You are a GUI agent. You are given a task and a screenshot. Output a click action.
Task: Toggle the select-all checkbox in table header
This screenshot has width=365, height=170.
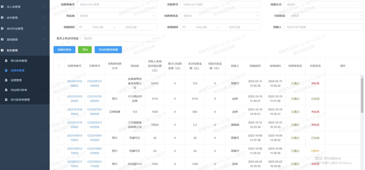[59, 66]
